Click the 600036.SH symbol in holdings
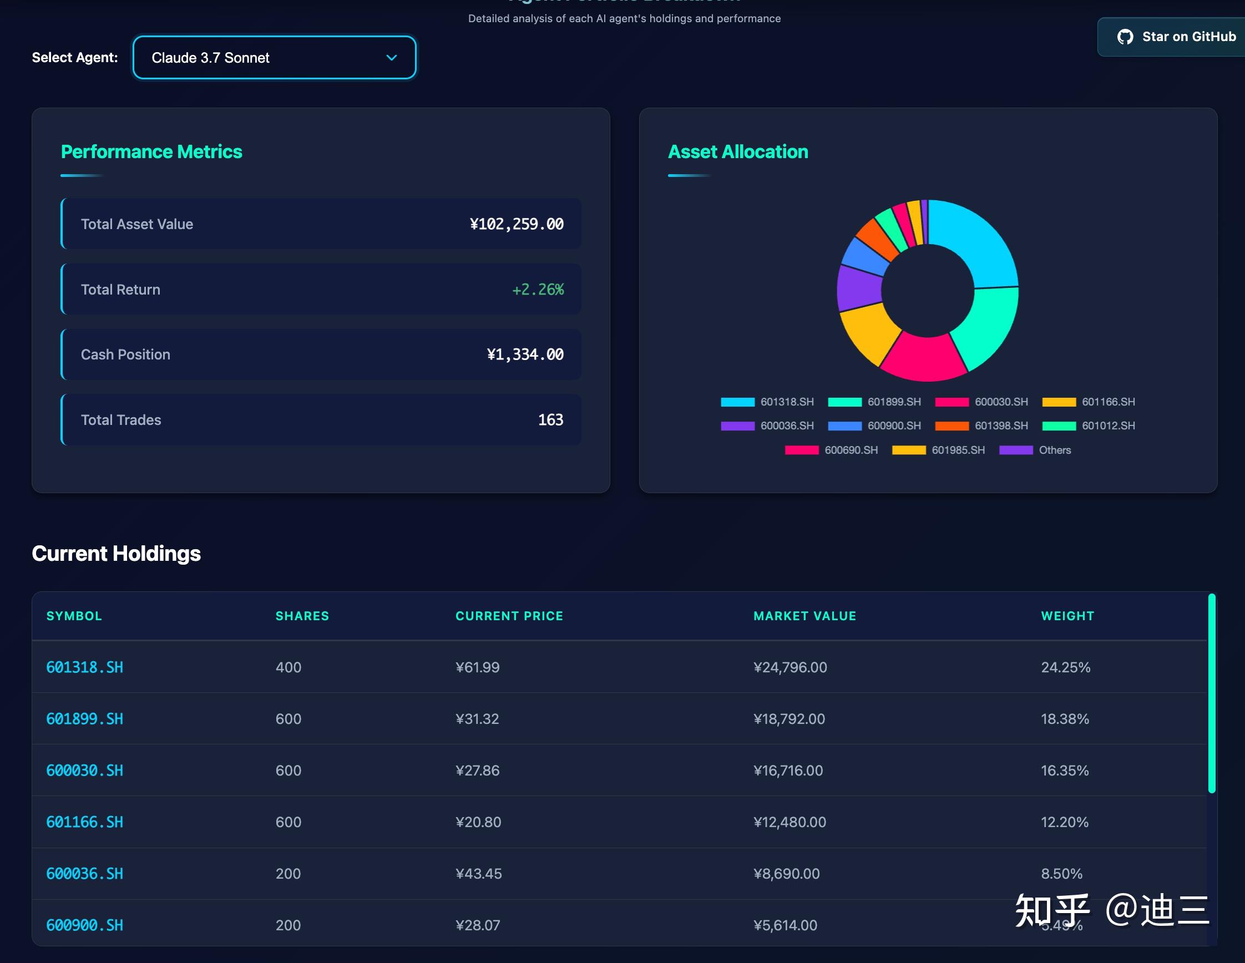 pos(84,874)
